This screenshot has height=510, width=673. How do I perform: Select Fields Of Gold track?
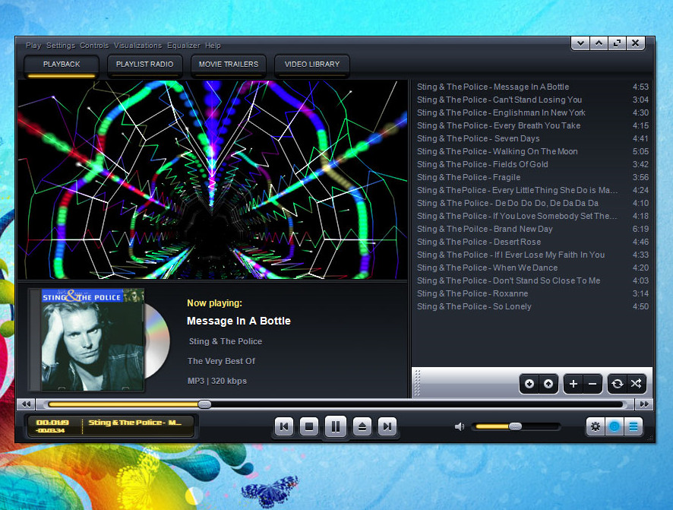click(532, 164)
